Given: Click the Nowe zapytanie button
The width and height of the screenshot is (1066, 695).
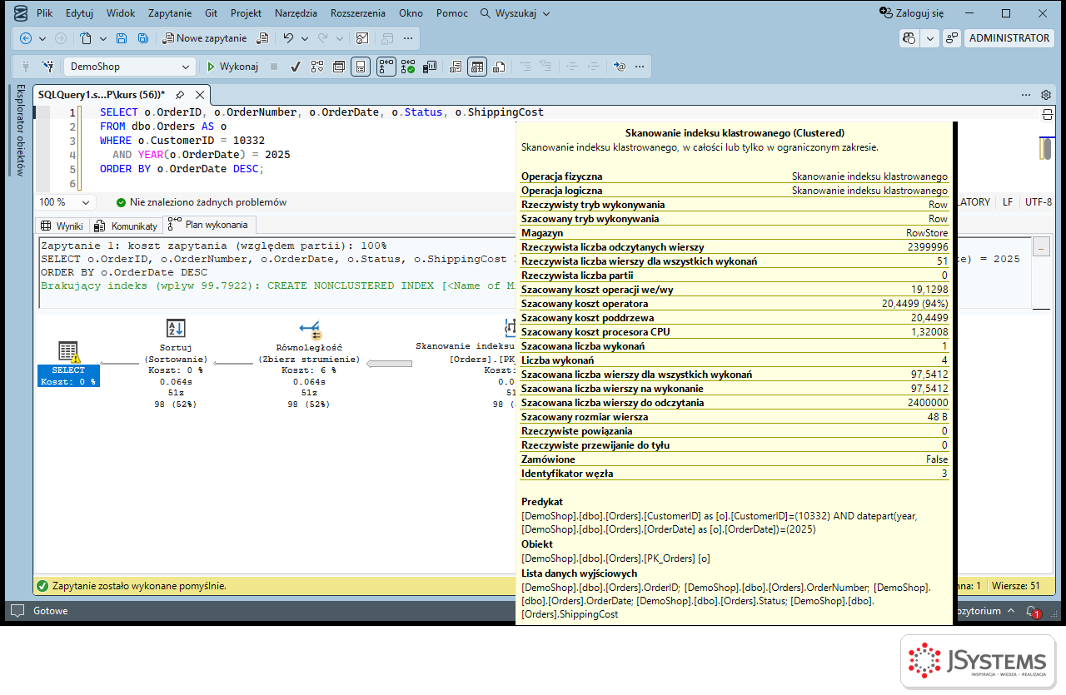Looking at the screenshot, I should (x=205, y=38).
